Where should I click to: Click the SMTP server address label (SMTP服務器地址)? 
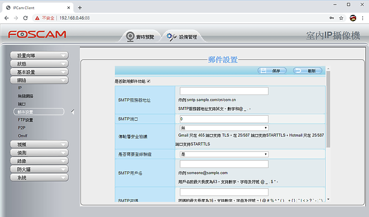[x=134, y=100]
